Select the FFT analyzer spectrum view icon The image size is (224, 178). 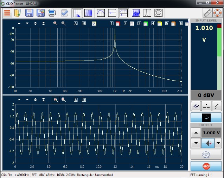tap(77, 13)
